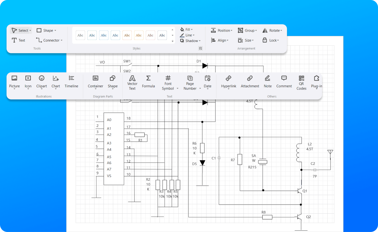Add a Timeline element
Viewport: 378px width, 232px height.
coord(71,81)
